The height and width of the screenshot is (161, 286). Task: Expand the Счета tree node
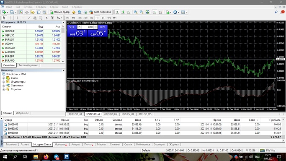coord(3,78)
